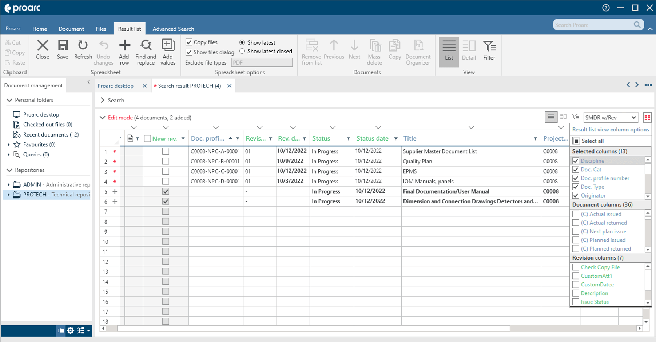This screenshot has width=656, height=342.
Task: Check the Check Copy File column
Action: 576,267
